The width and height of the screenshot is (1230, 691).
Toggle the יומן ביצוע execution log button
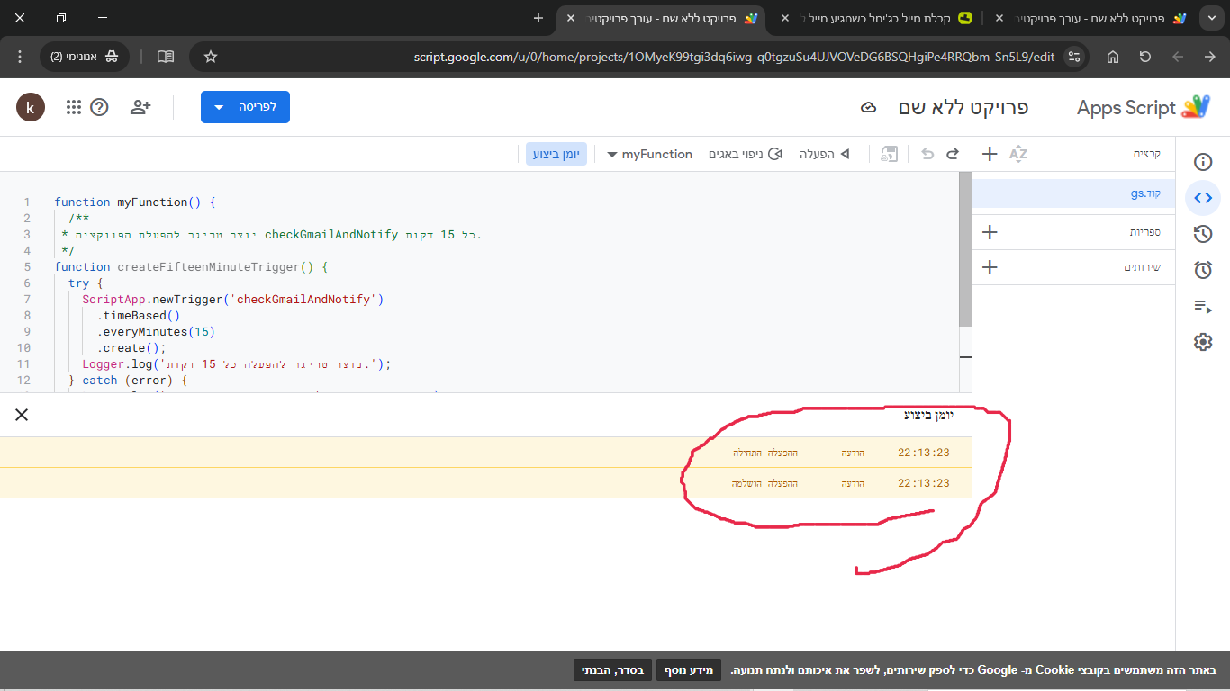(x=556, y=154)
